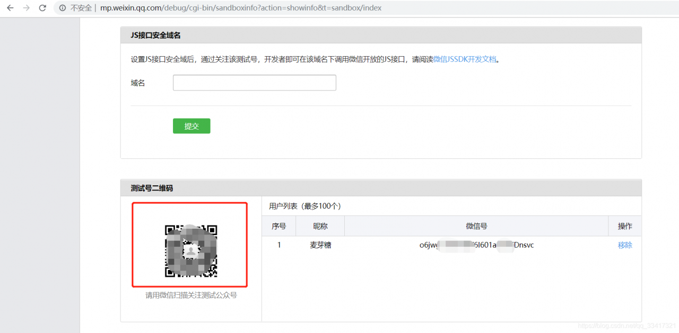Click the 昵称 column header
The width and height of the screenshot is (679, 333).
coord(320,226)
